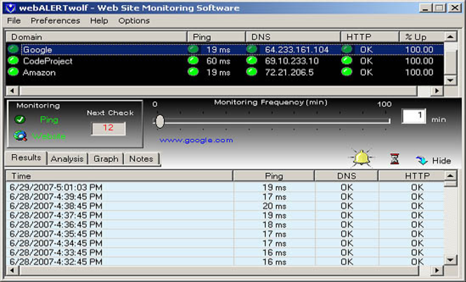Click the domain list scroll up arrow

451,37
